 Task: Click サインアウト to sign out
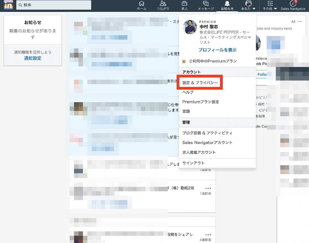pyautogui.click(x=193, y=163)
